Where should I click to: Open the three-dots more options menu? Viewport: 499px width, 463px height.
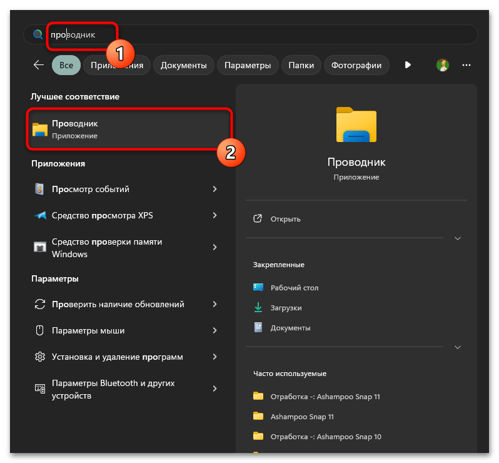pyautogui.click(x=466, y=65)
